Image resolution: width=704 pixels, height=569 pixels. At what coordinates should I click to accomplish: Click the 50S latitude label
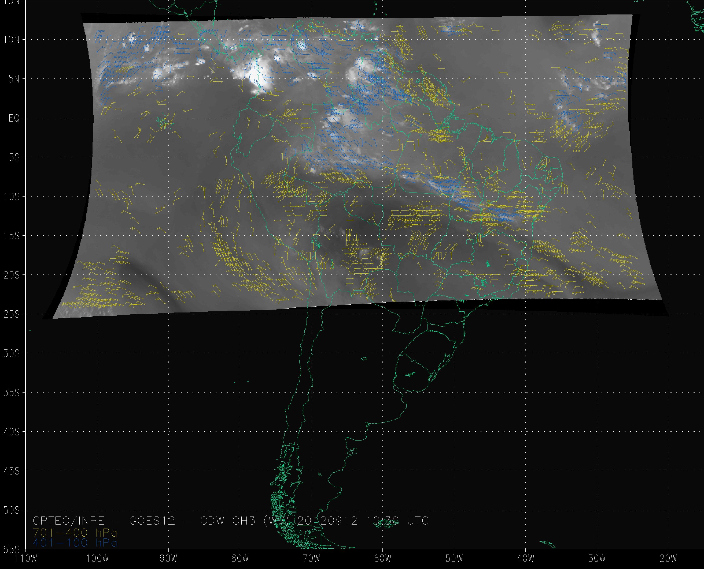[x=11, y=510]
